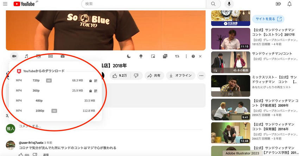
Task: Open the notifications bell
Action: (290, 4)
